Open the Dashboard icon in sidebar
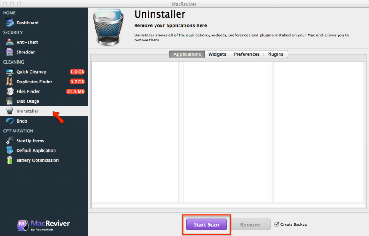This screenshot has height=236, width=369. click(x=10, y=23)
